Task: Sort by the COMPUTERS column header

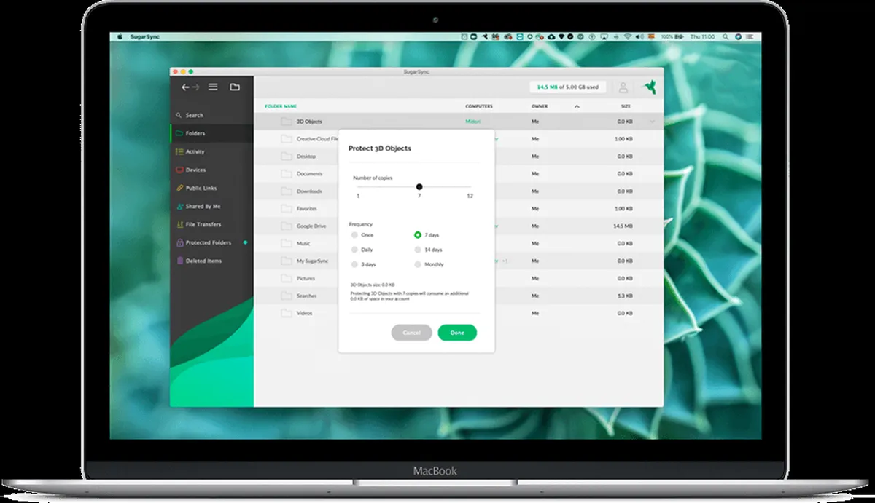Action: pyautogui.click(x=479, y=106)
